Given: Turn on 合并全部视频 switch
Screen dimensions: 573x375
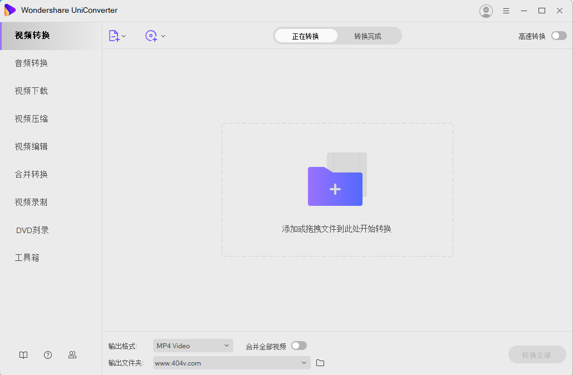Looking at the screenshot, I should click(298, 345).
